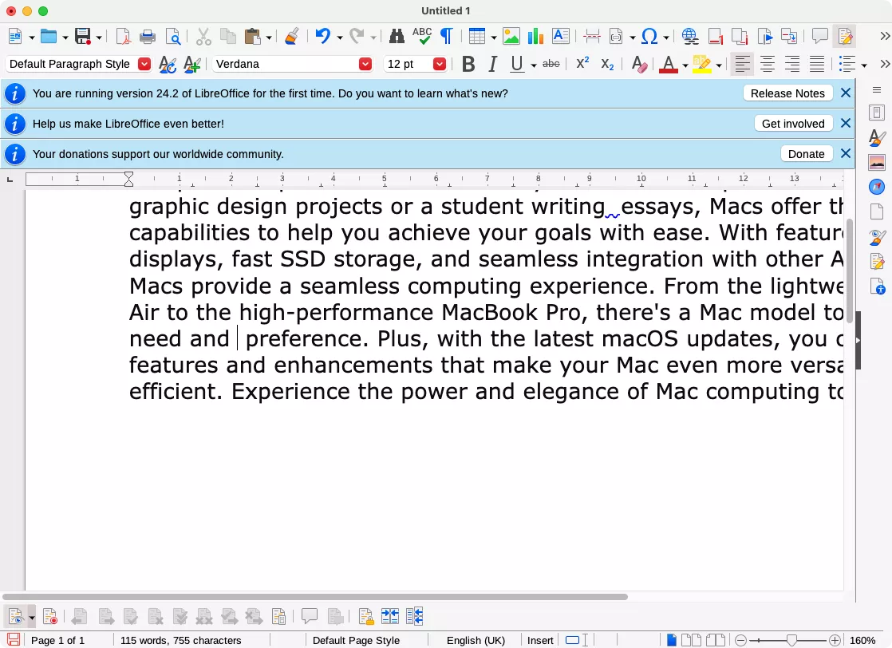Toggle Subscript formatting
The width and height of the screenshot is (892, 648).
(607, 65)
